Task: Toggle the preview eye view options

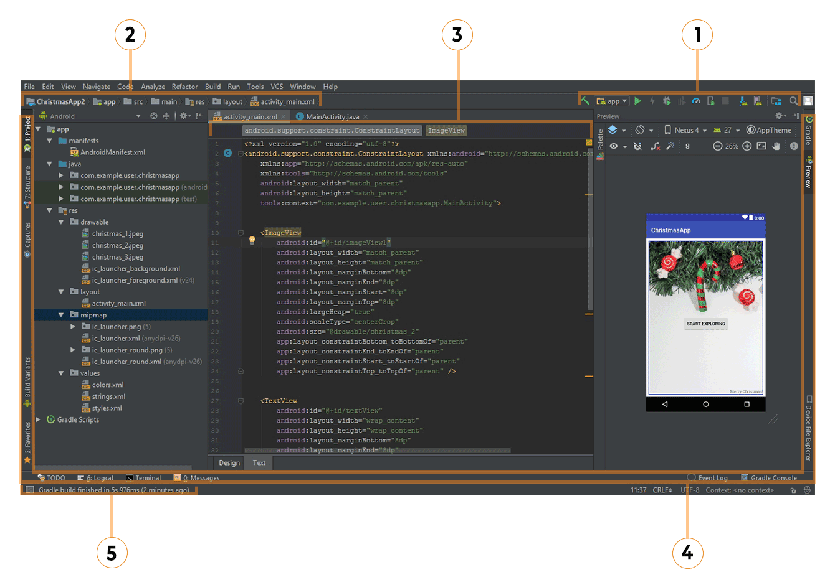Action: pos(614,146)
